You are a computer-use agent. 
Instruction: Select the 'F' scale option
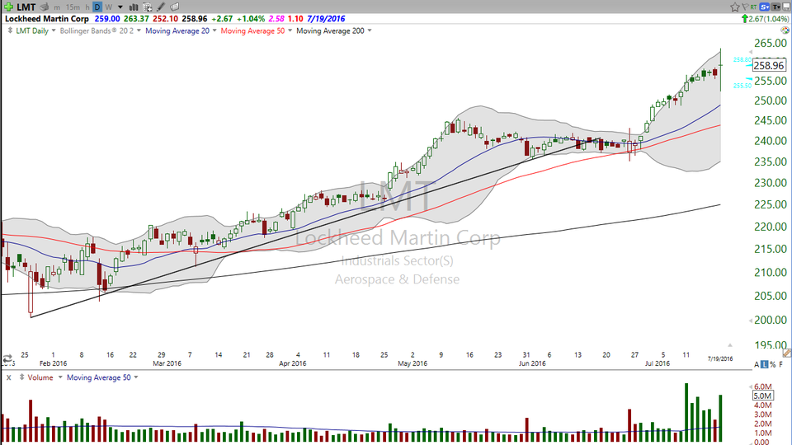[x=781, y=364]
